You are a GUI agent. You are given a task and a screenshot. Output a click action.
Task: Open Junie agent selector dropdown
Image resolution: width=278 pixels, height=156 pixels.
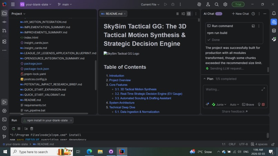click(x=219, y=104)
